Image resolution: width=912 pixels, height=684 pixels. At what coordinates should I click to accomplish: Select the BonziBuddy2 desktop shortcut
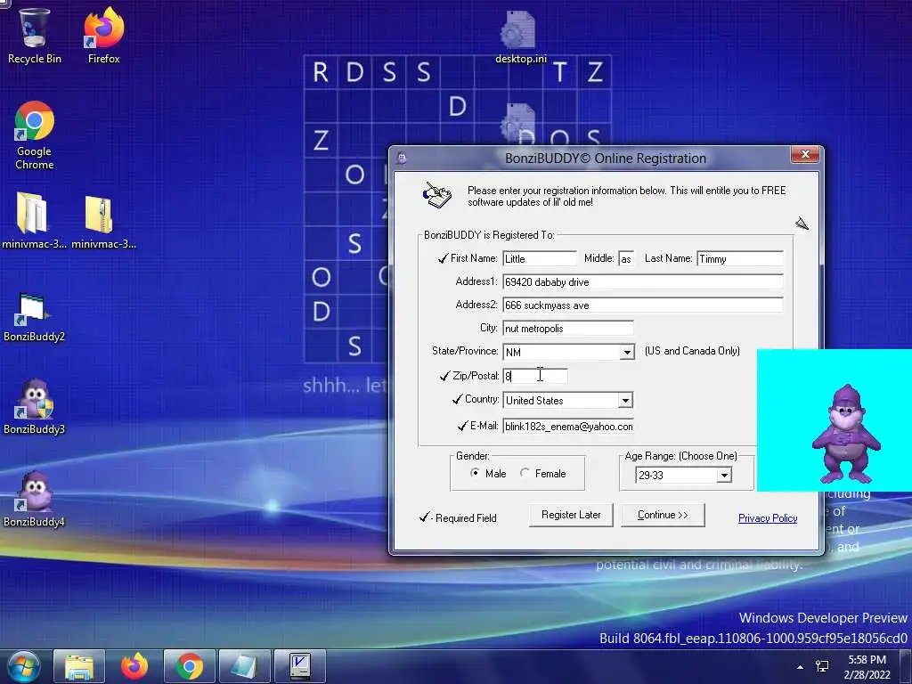[x=34, y=317]
